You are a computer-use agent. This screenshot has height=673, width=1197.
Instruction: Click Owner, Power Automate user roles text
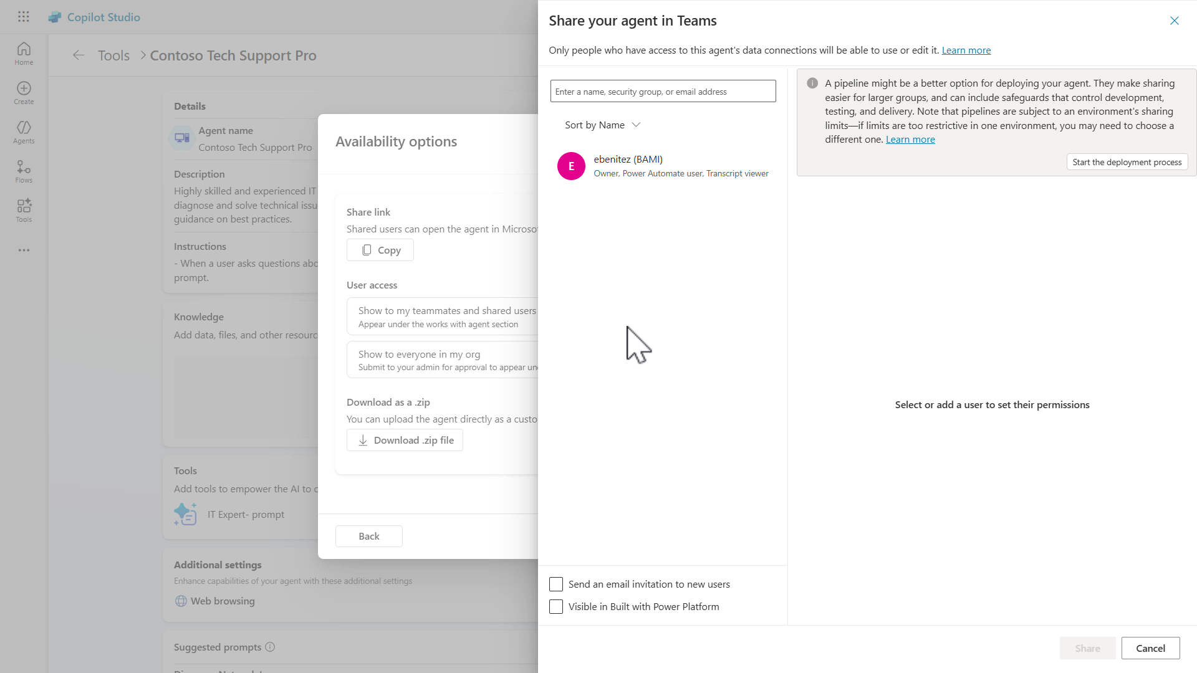pos(681,173)
